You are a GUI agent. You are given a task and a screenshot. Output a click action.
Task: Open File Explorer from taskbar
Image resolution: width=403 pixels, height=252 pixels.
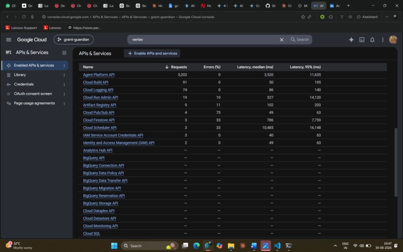[231, 246]
